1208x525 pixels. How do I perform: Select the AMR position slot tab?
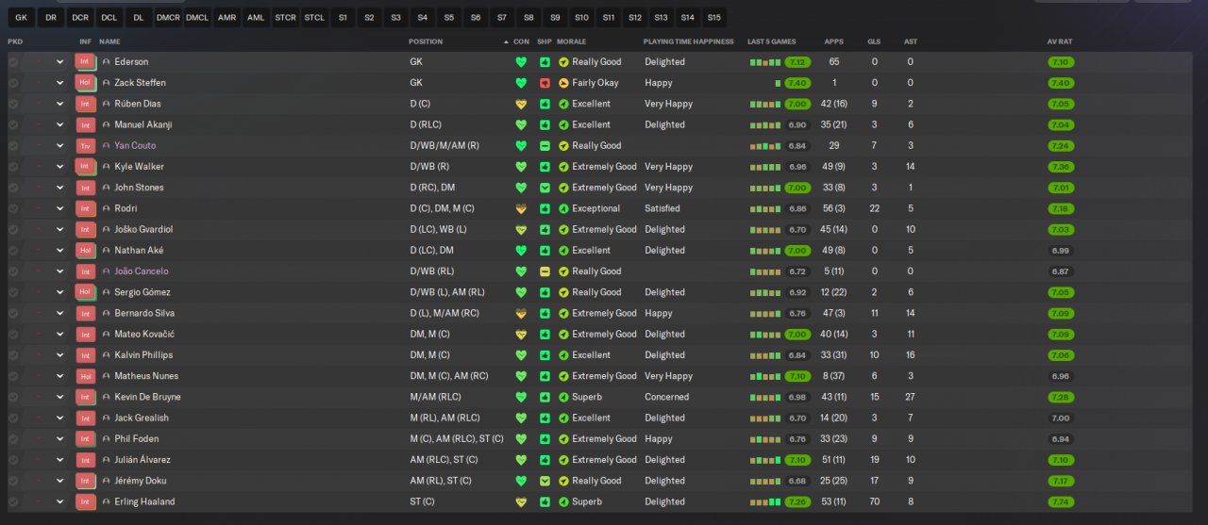coord(226,17)
